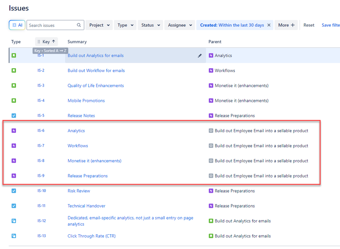Click the Issues page heading
The image size is (340, 249).
pos(19,8)
